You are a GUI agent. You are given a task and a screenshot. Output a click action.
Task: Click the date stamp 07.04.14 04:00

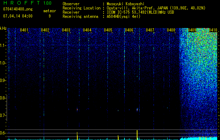coord(18,16)
